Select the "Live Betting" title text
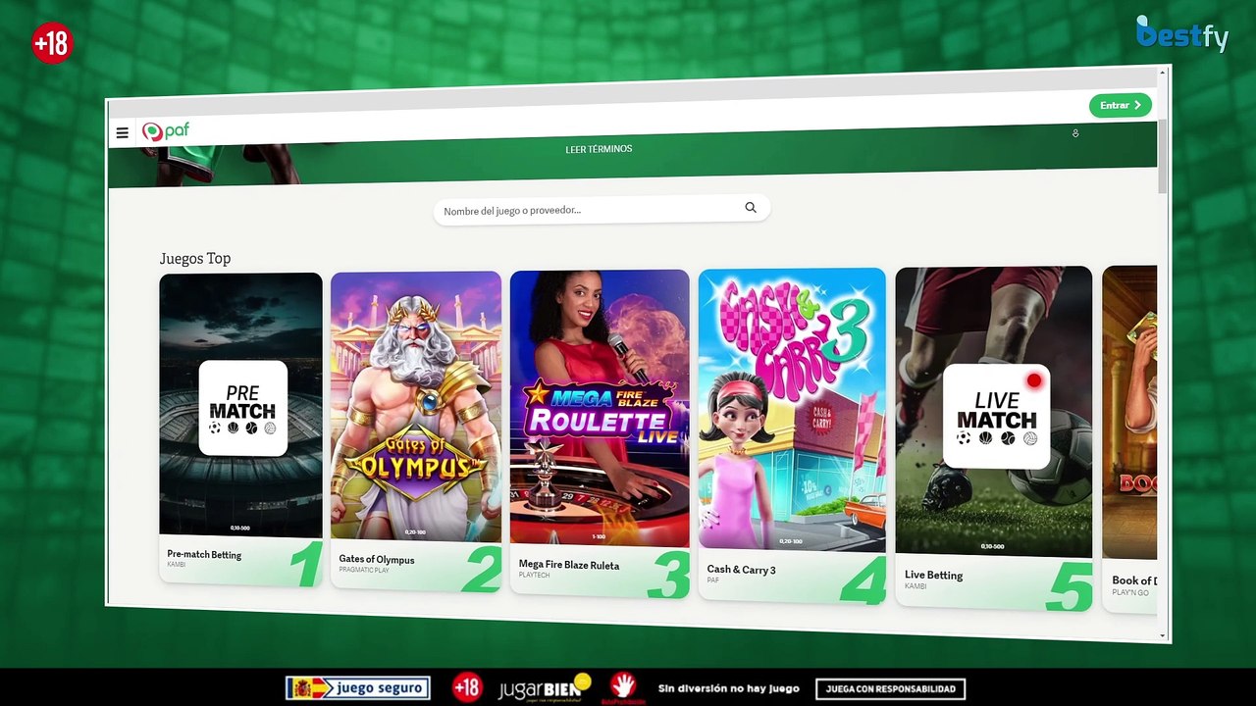 [934, 575]
